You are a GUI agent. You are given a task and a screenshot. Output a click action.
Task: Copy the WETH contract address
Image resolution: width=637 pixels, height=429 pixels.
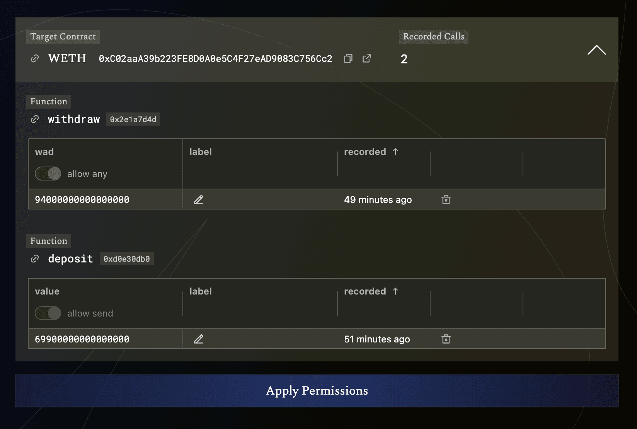coord(348,58)
